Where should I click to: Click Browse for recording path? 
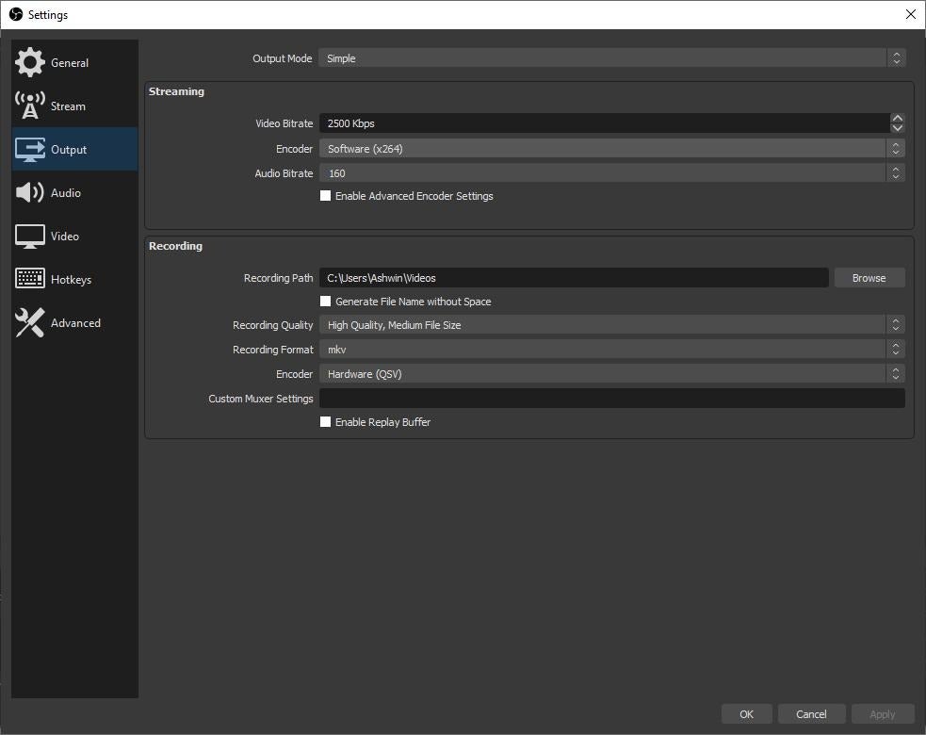tap(869, 278)
